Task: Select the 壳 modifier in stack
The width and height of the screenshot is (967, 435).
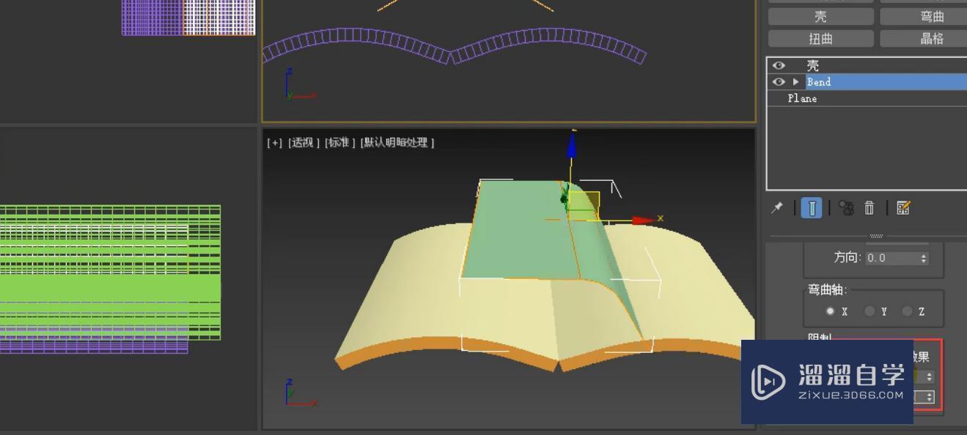Action: pyautogui.click(x=812, y=66)
